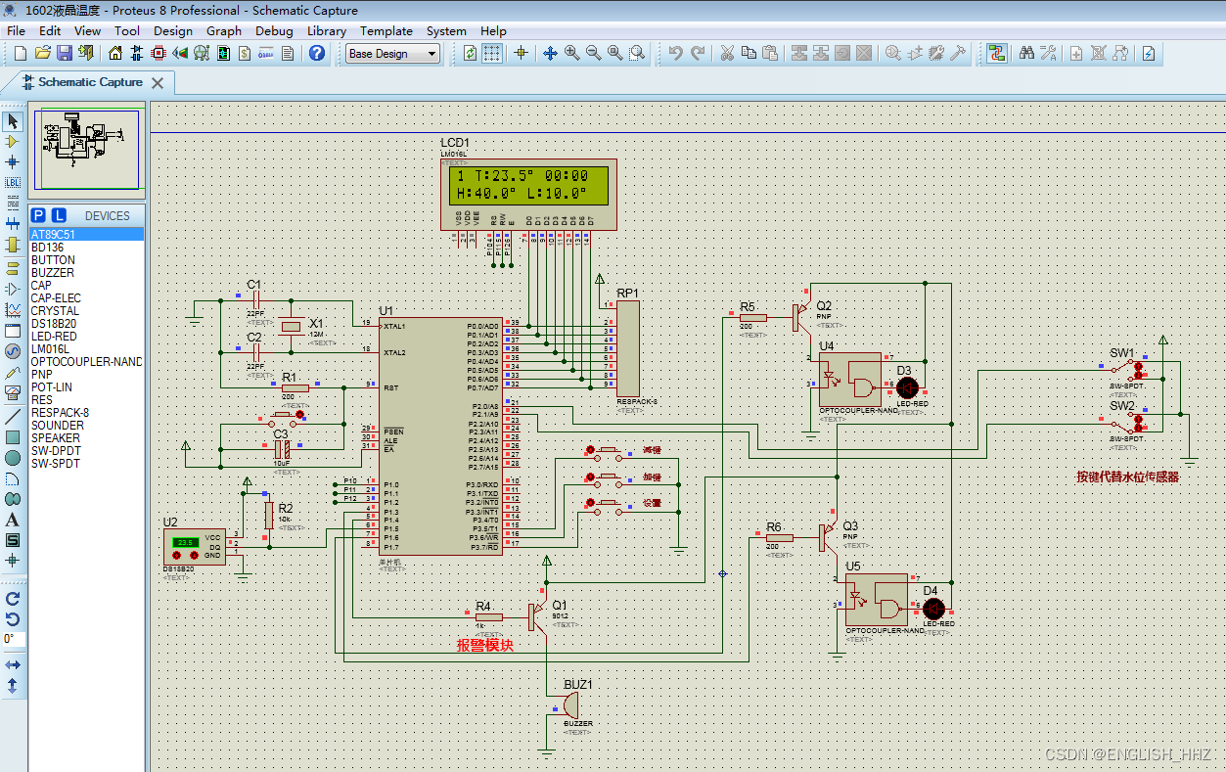Choose the Wire Label mode tool
Viewport: 1226px width, 772px height.
(13, 182)
